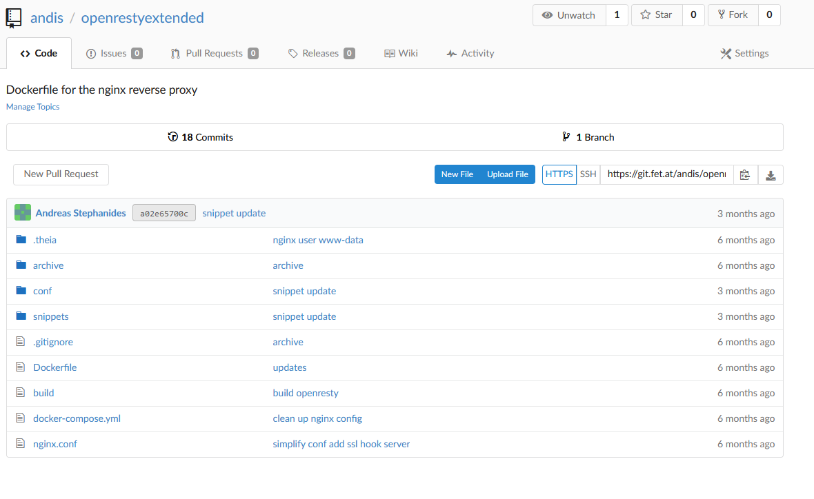Open the .theia folder icon

coord(21,239)
